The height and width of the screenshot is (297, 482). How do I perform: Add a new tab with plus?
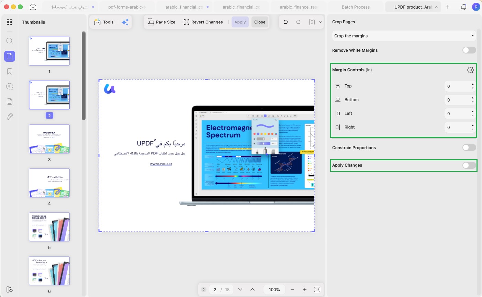coord(447,7)
